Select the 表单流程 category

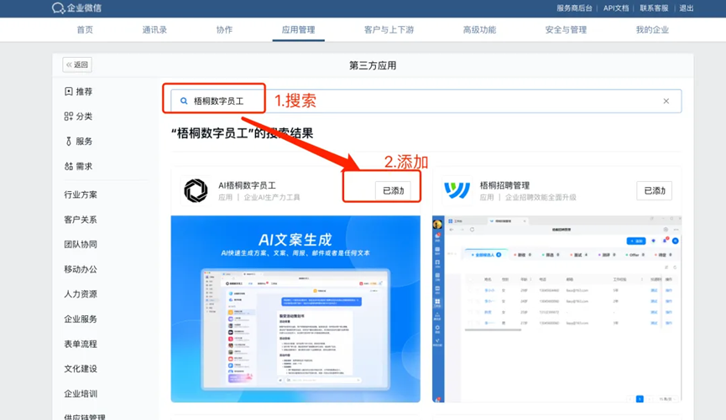81,345
